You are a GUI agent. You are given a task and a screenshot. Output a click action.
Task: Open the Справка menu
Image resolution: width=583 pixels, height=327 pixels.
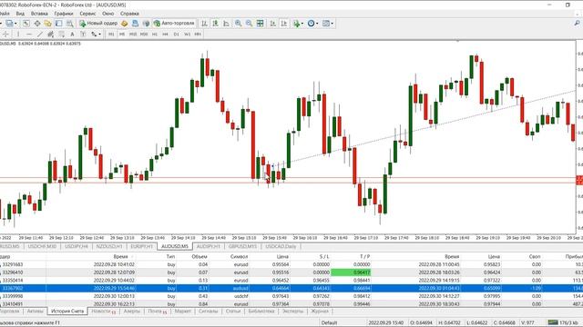point(129,14)
